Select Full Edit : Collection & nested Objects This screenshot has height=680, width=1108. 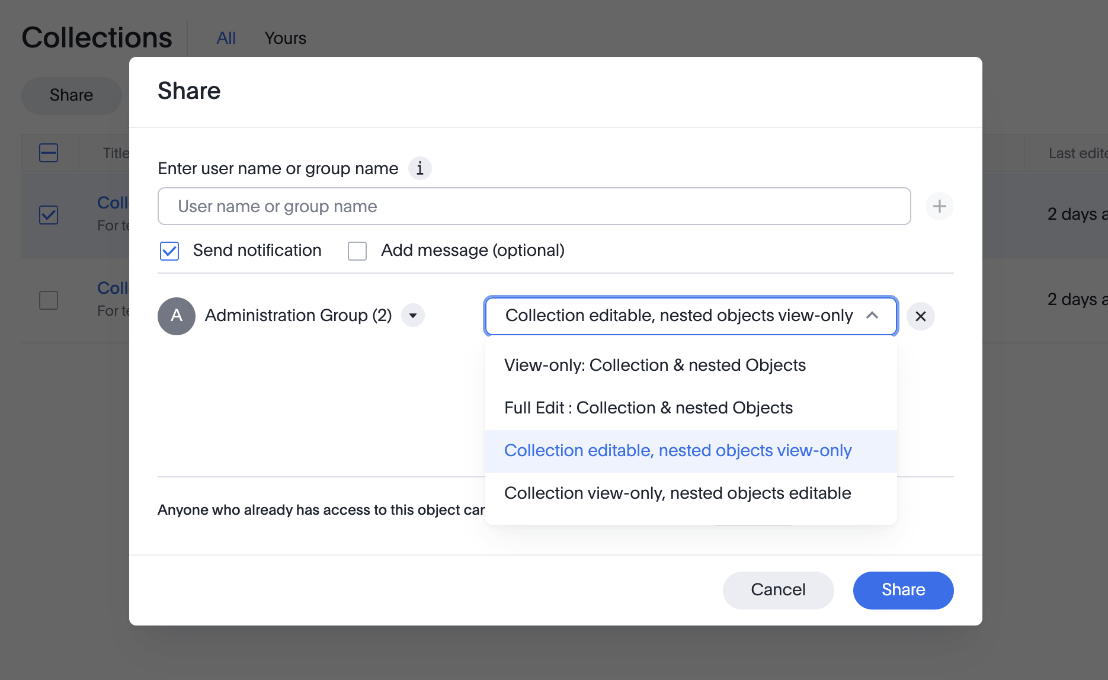[648, 408]
